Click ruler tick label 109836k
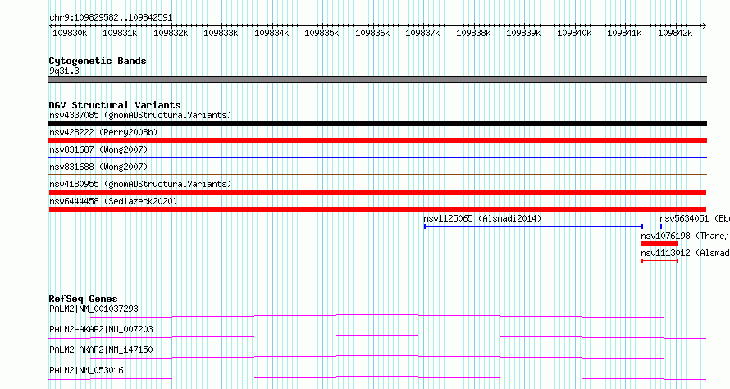The image size is (730, 389). 372,34
